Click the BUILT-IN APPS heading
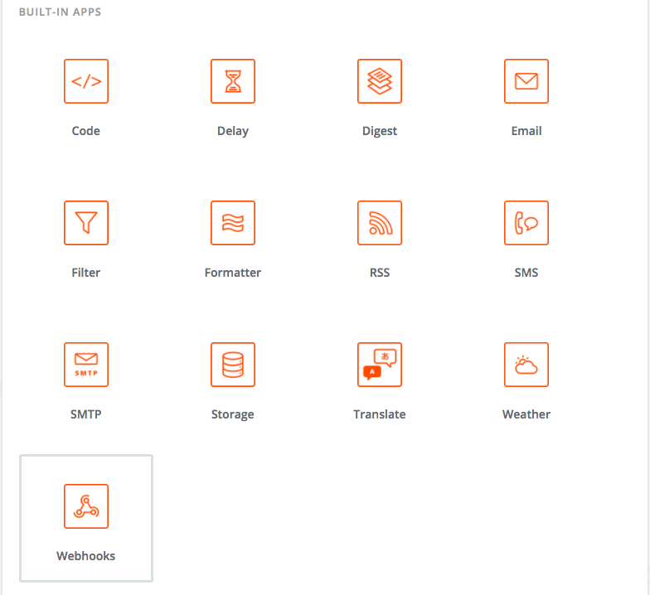Viewport: 650px width, 595px height. tap(60, 12)
